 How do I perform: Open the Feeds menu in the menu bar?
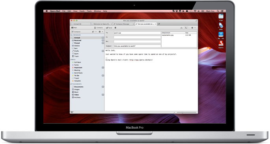[82, 11]
